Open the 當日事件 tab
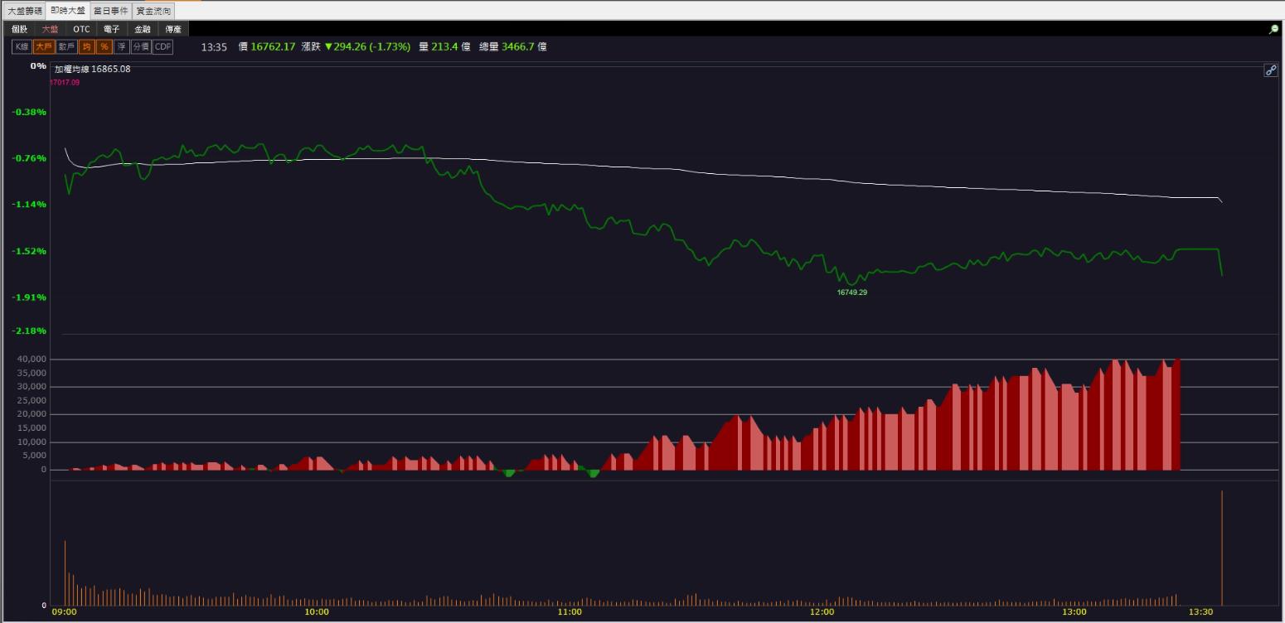1285x623 pixels. point(110,11)
